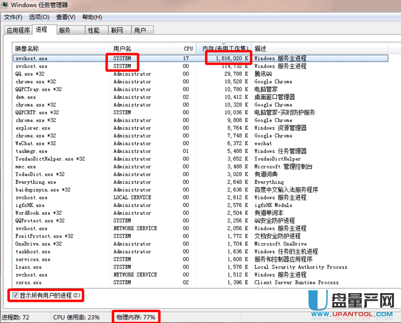This screenshot has width=401, height=323.
Task: Open the 用户 tab
Action: (142, 30)
